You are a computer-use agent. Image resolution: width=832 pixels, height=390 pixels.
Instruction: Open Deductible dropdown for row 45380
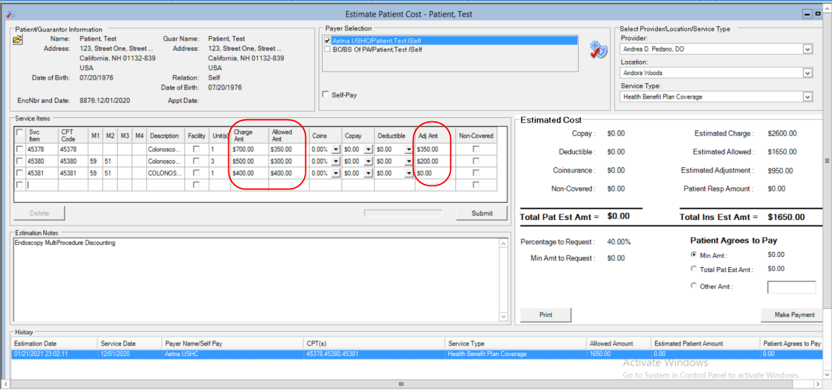click(x=408, y=161)
